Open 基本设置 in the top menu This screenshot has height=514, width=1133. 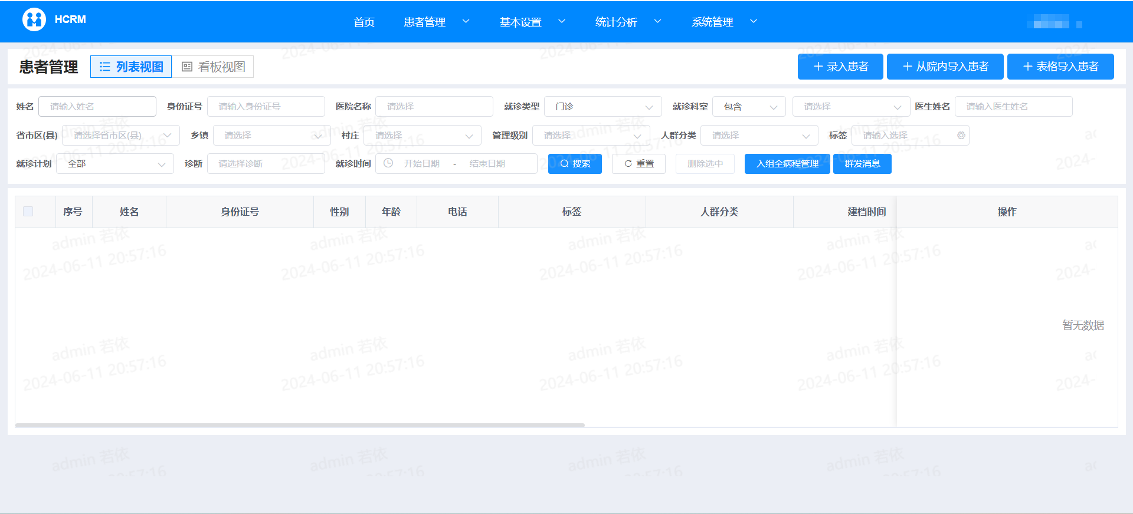pos(520,22)
